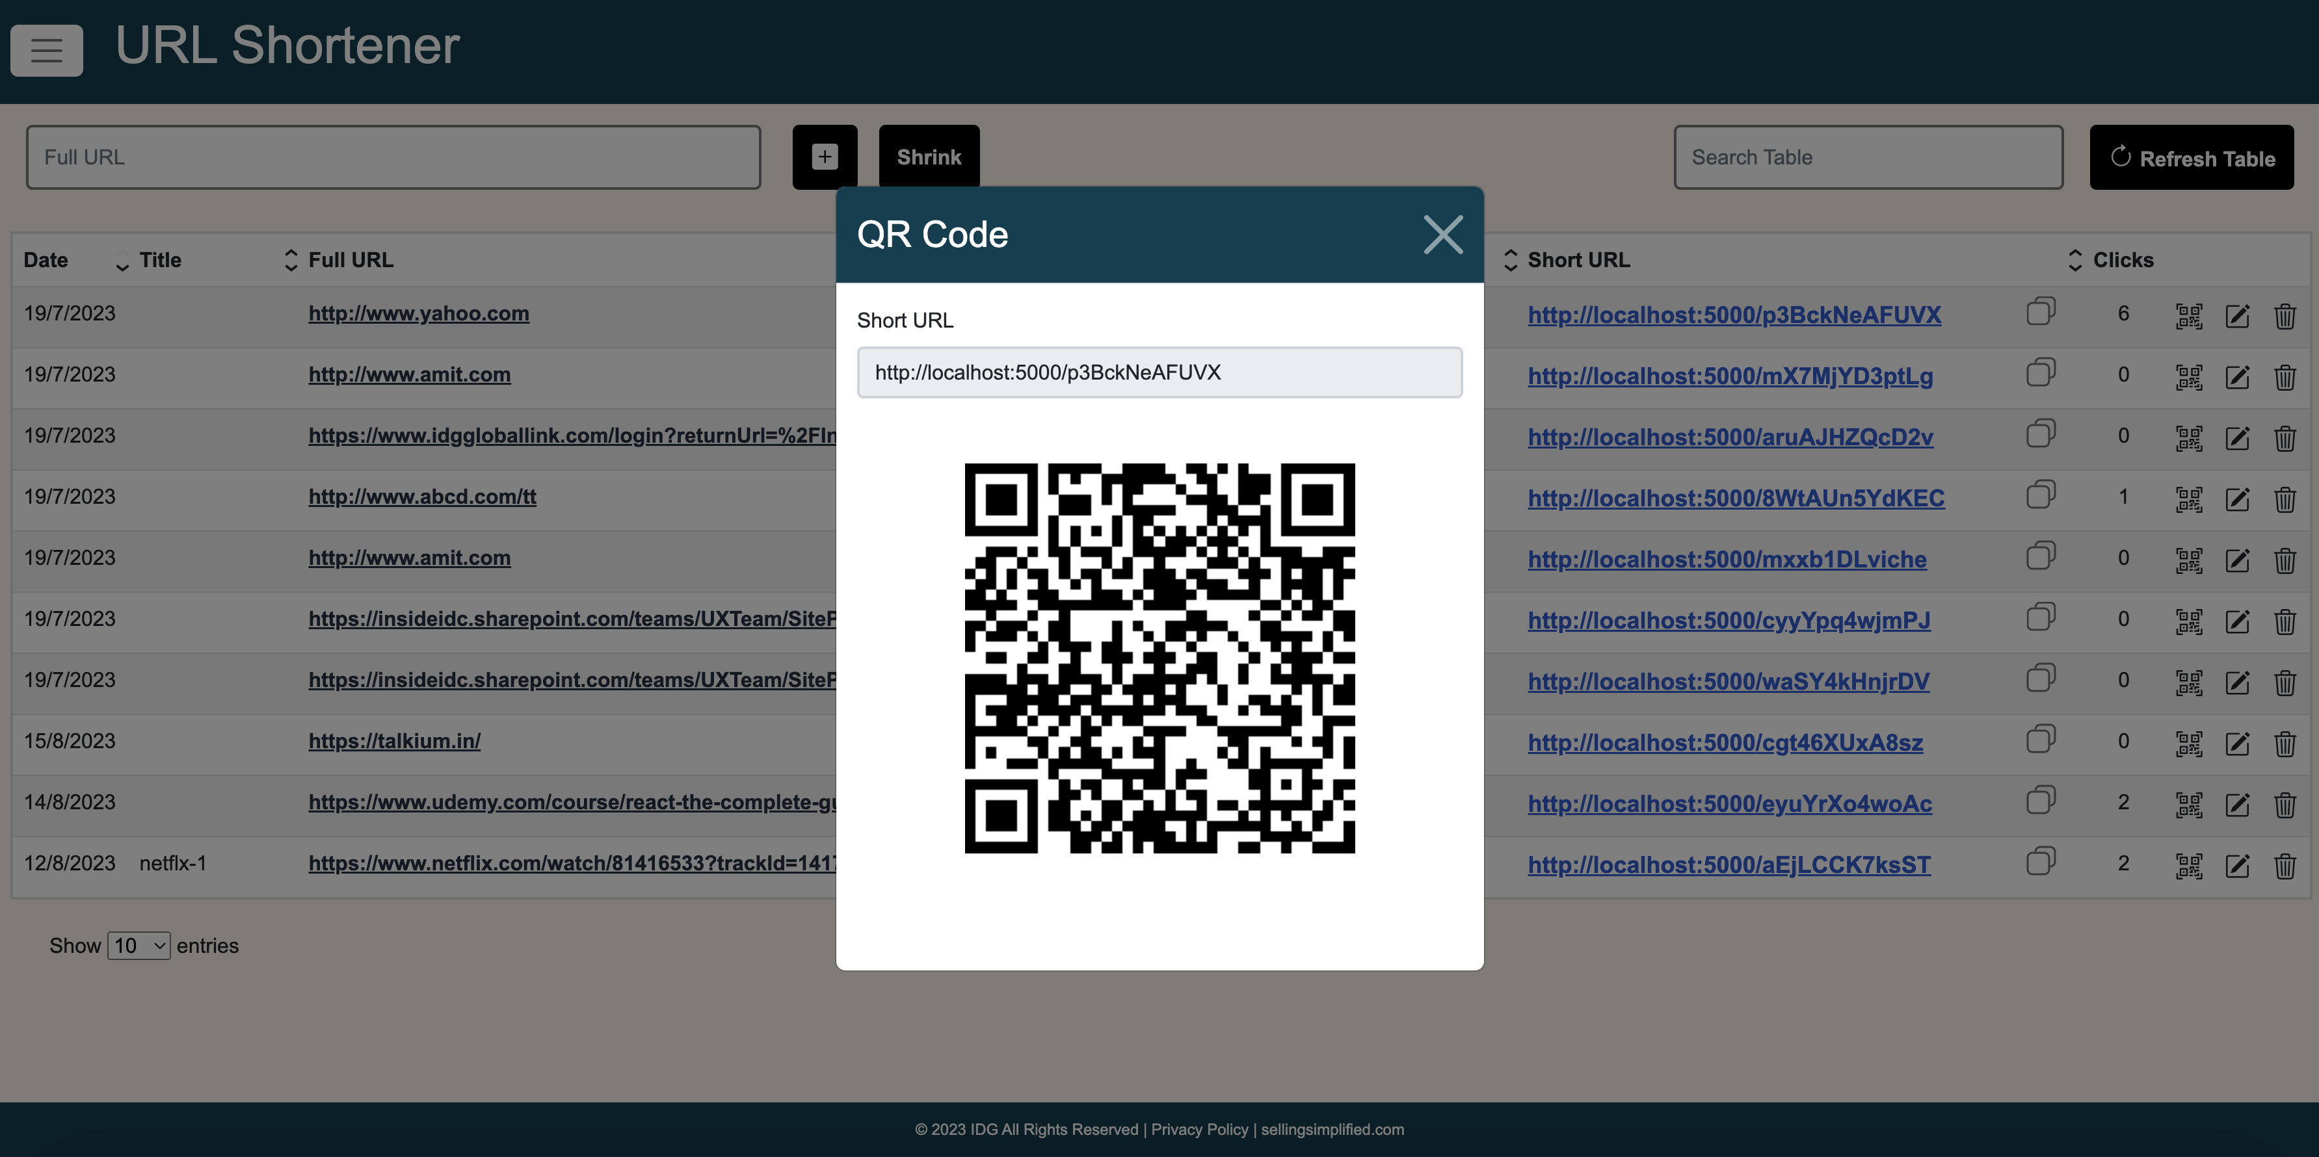Click the Full URL input box
The image size is (2319, 1157).
pyautogui.click(x=393, y=157)
